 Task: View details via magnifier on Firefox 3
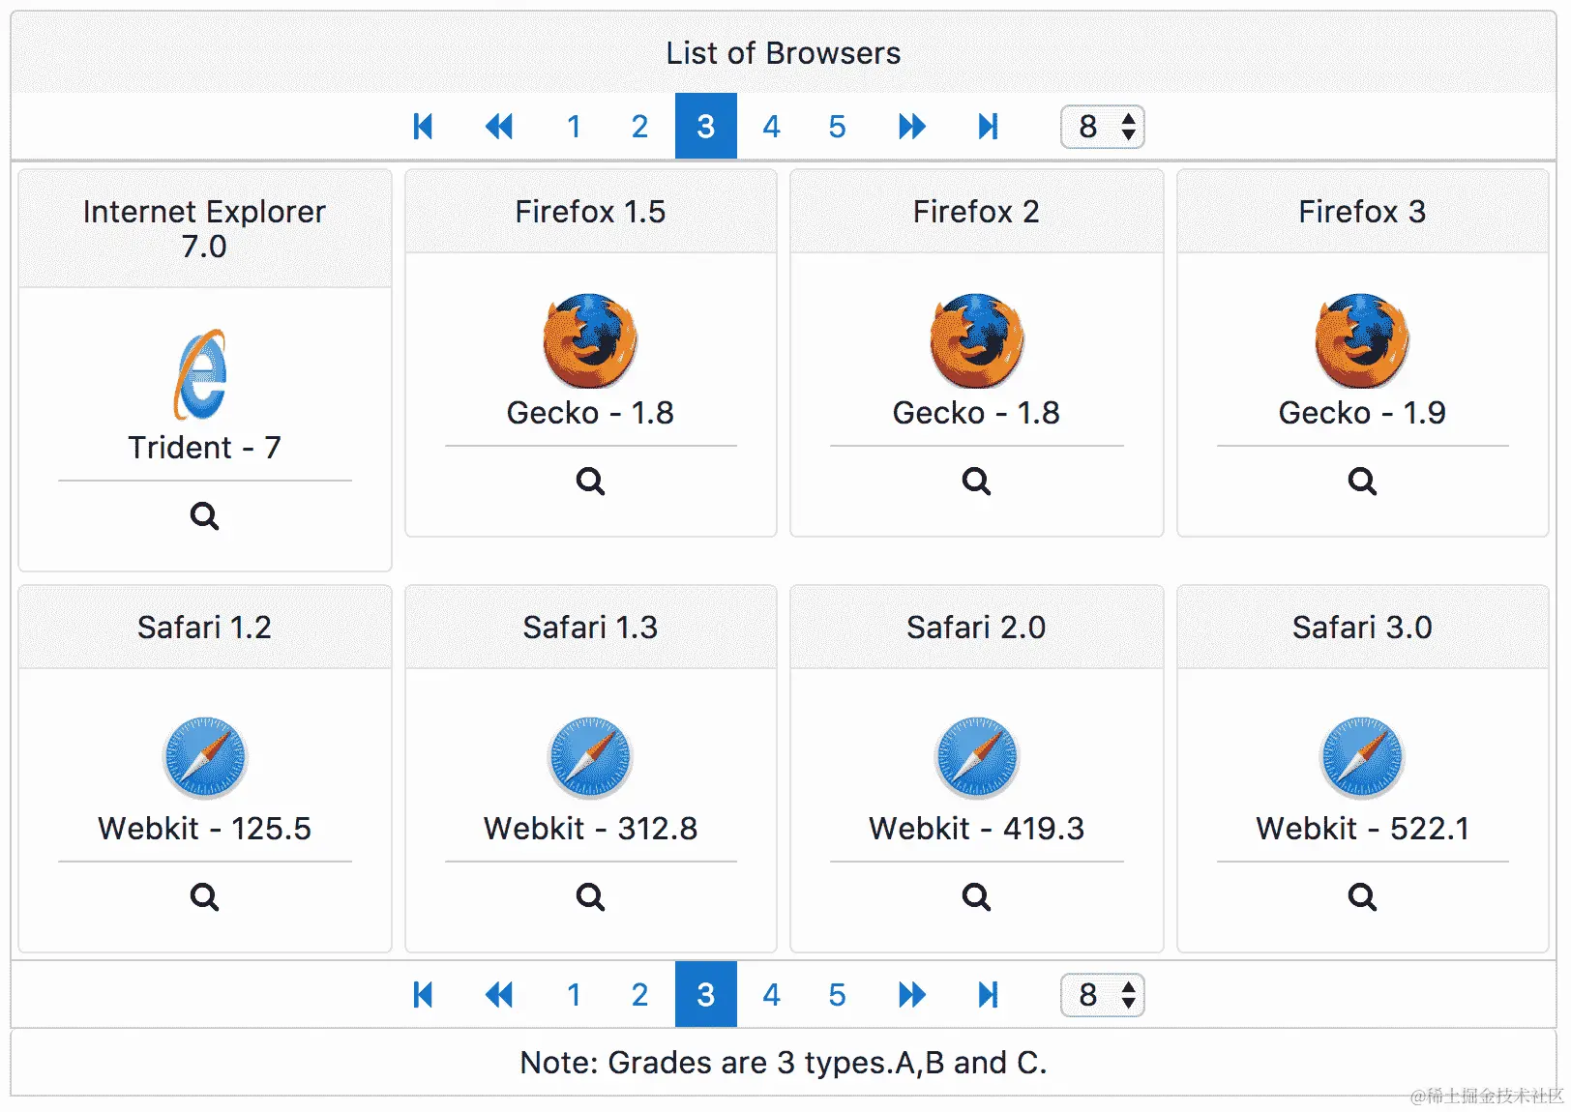1362,481
